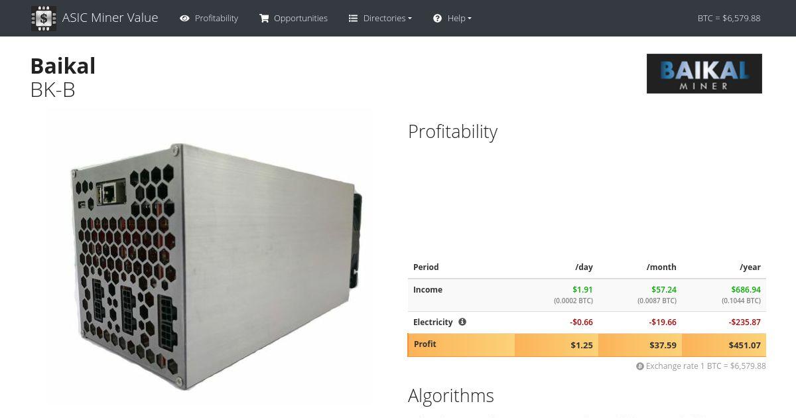Click the list icon beside Directories
This screenshot has height=418, width=796.
click(354, 19)
